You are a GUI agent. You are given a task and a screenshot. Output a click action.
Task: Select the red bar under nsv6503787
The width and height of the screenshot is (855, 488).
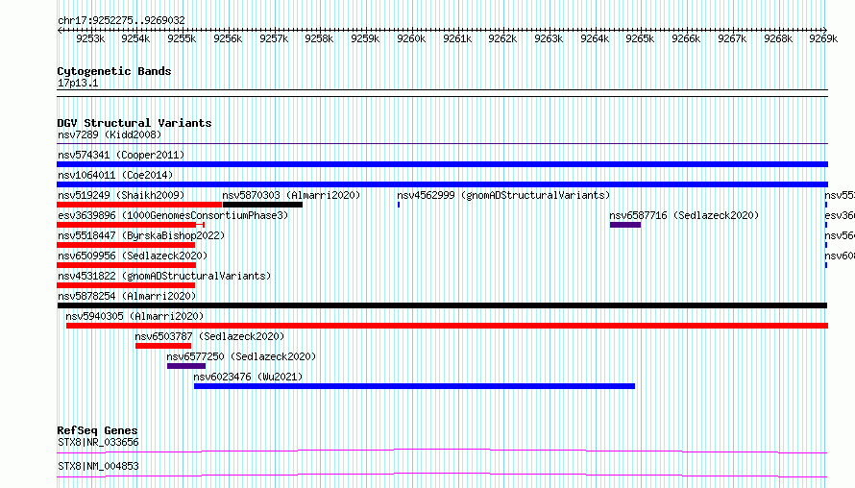click(163, 346)
